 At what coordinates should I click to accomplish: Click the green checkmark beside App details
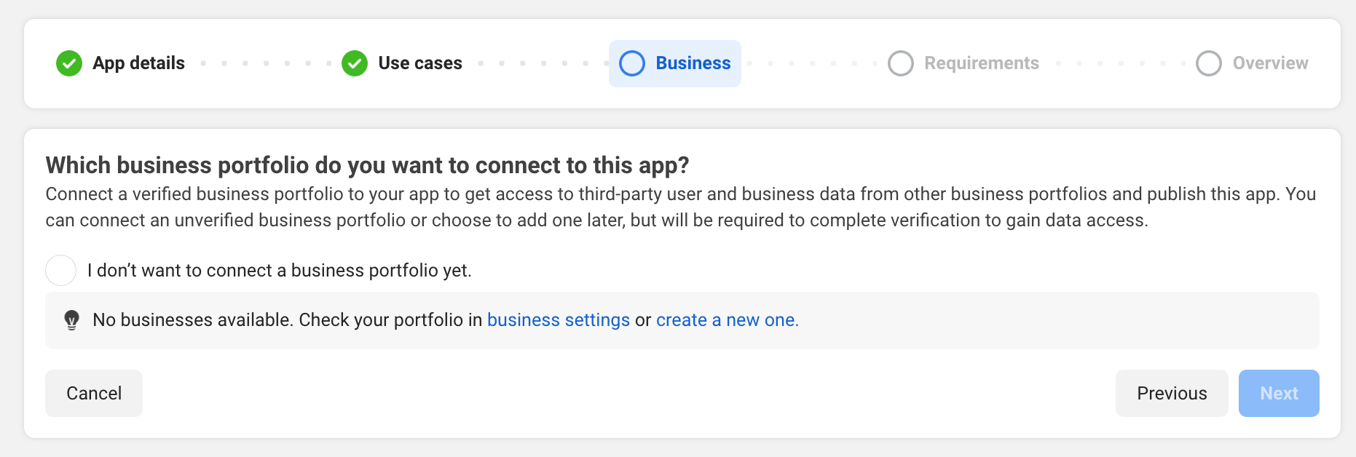click(69, 63)
